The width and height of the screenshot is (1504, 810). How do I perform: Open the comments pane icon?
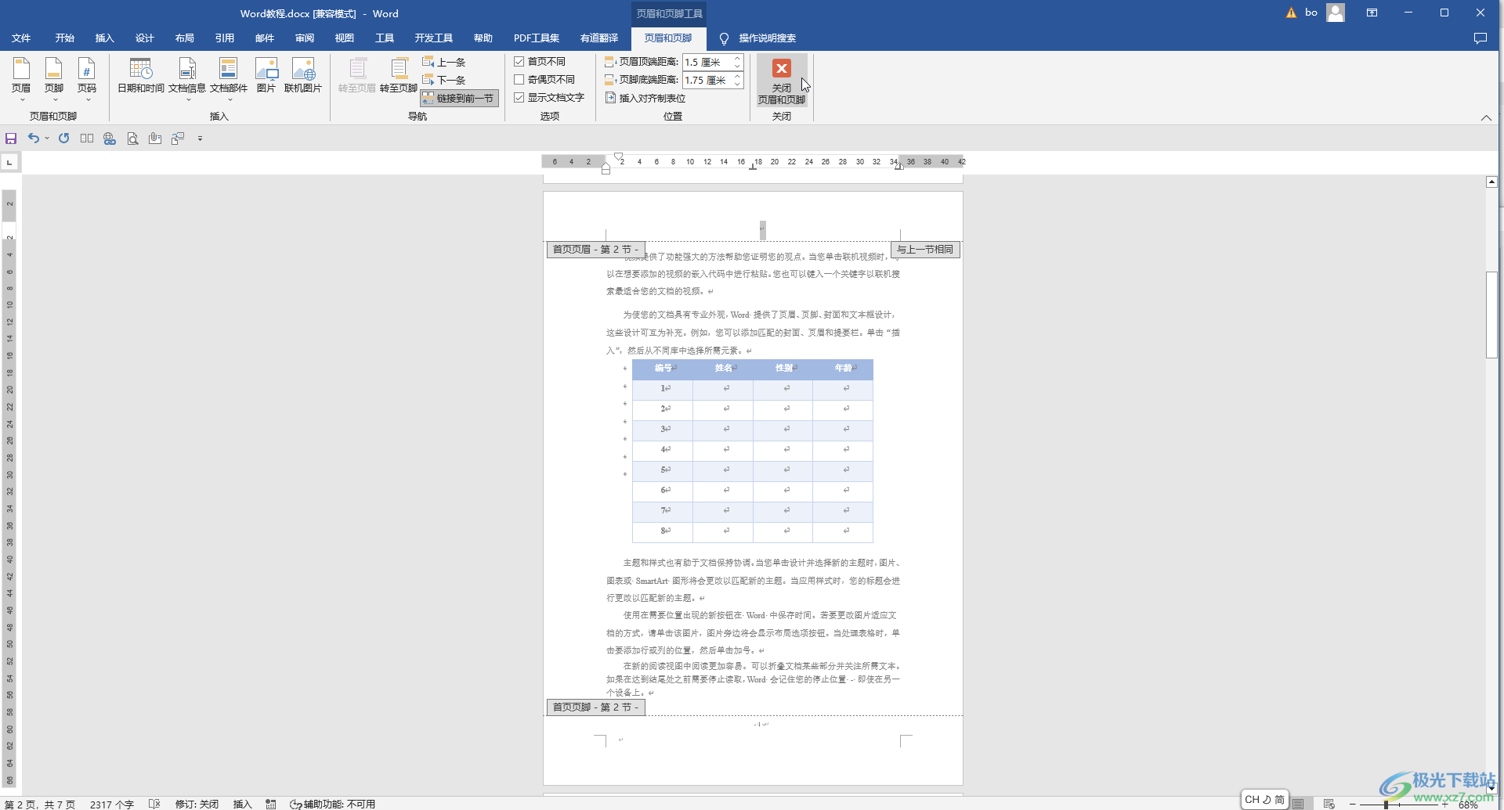1480,38
